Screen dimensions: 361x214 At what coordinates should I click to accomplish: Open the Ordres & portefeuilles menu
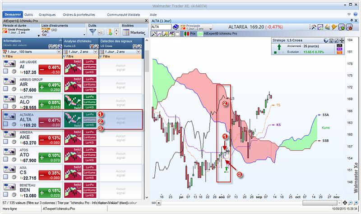[x=79, y=14]
